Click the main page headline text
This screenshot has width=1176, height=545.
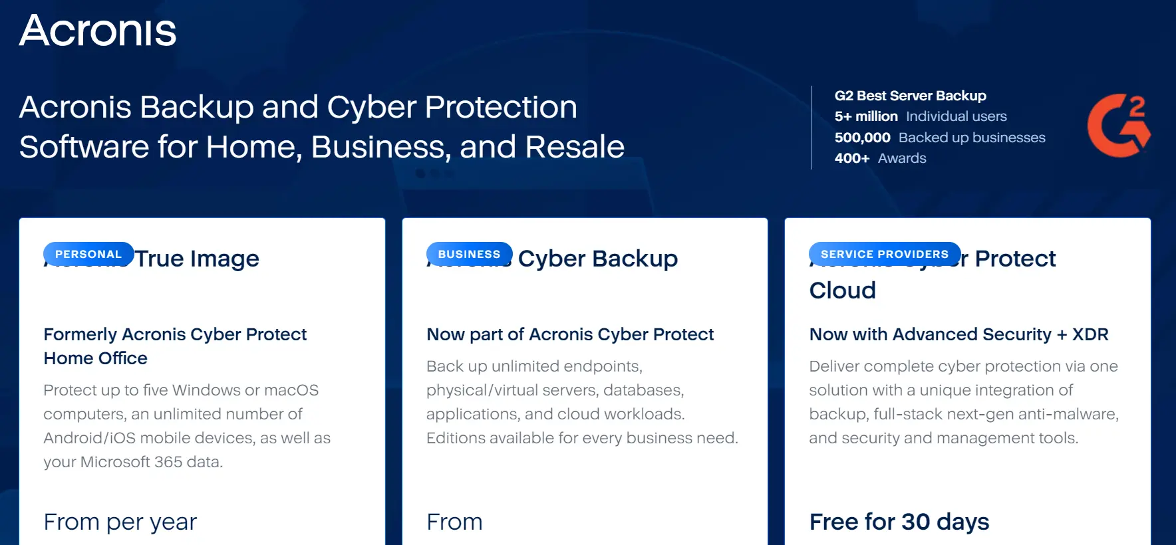point(322,127)
